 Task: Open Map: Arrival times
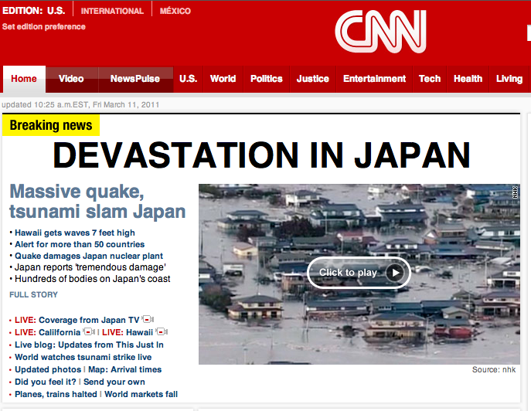tap(124, 370)
